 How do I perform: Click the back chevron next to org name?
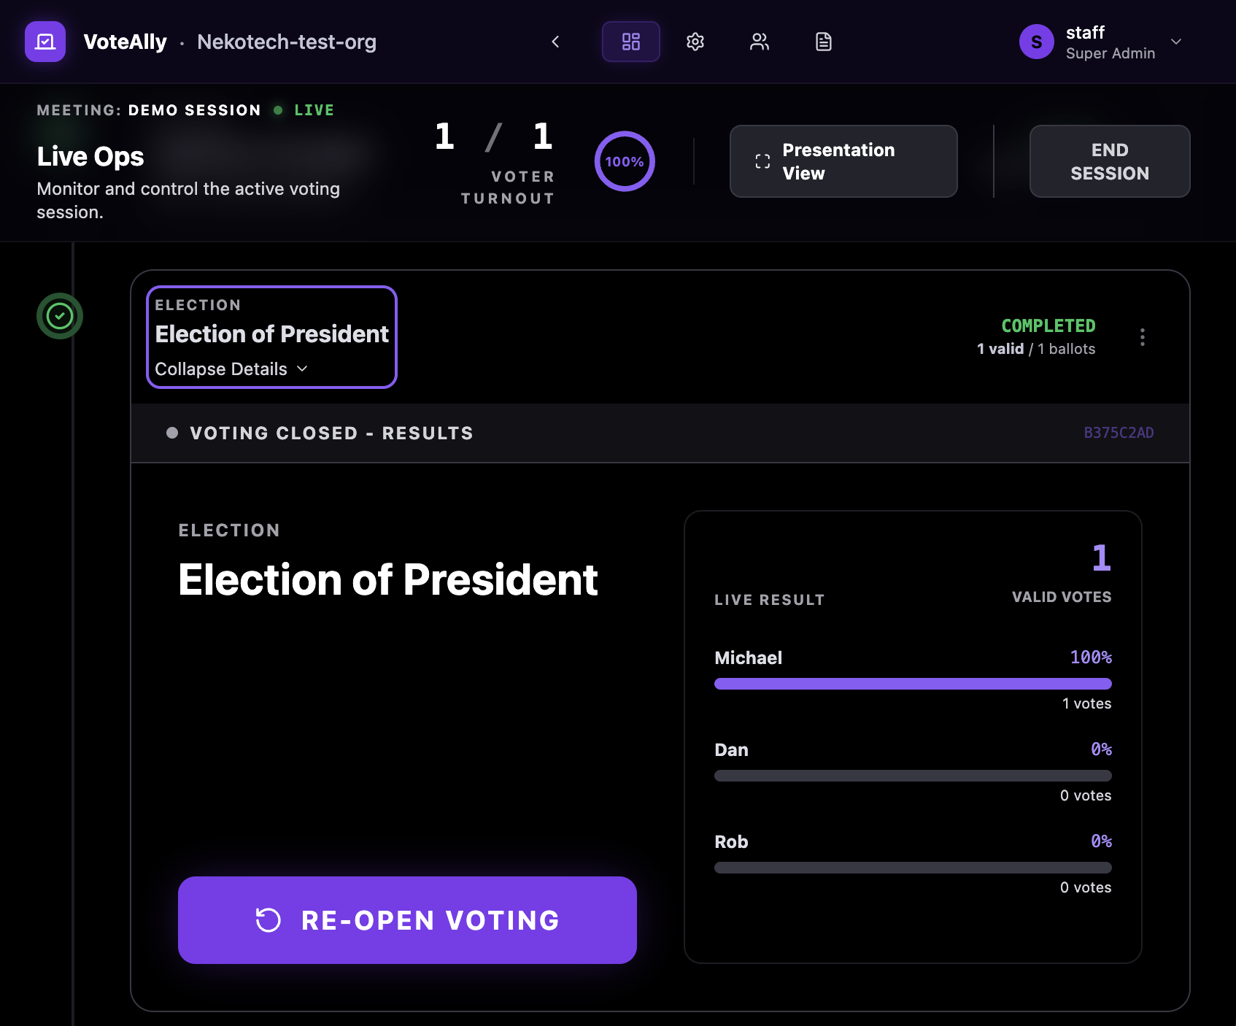[x=555, y=42]
